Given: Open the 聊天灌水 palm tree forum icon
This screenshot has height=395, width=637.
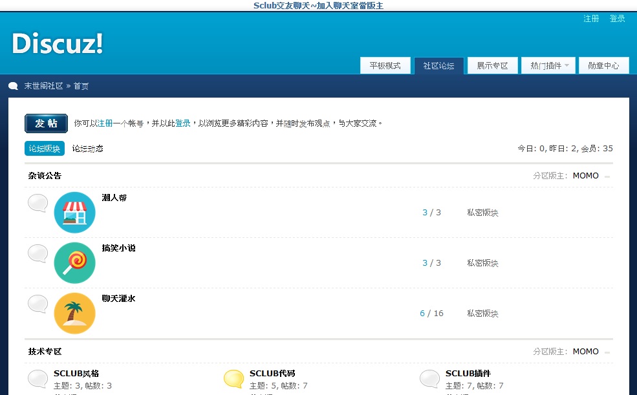Looking at the screenshot, I should point(75,313).
